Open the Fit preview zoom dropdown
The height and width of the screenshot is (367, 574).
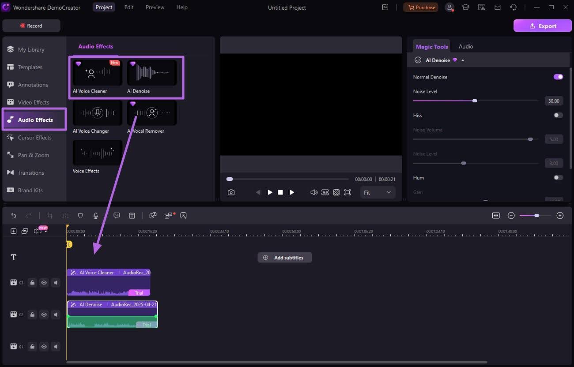[x=378, y=192]
